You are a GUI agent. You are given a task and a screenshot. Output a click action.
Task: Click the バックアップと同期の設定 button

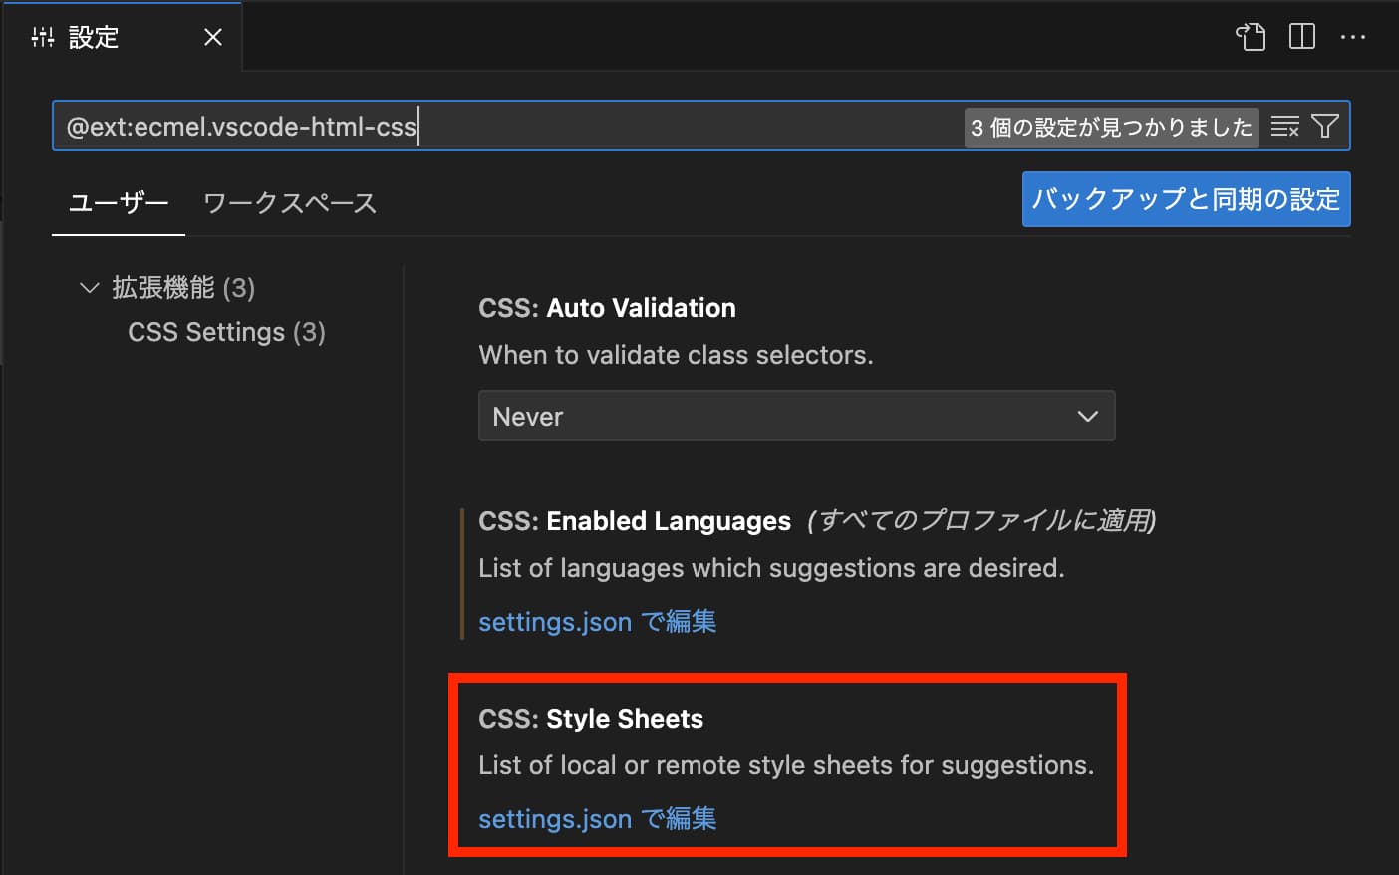[1186, 199]
